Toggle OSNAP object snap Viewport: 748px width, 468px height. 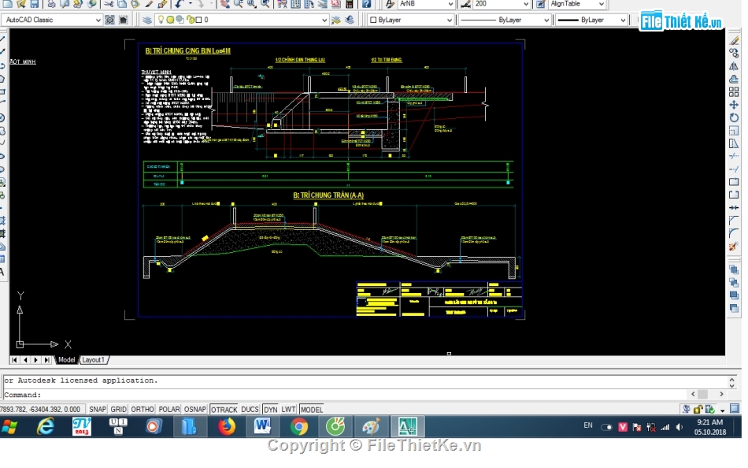pyautogui.click(x=194, y=410)
